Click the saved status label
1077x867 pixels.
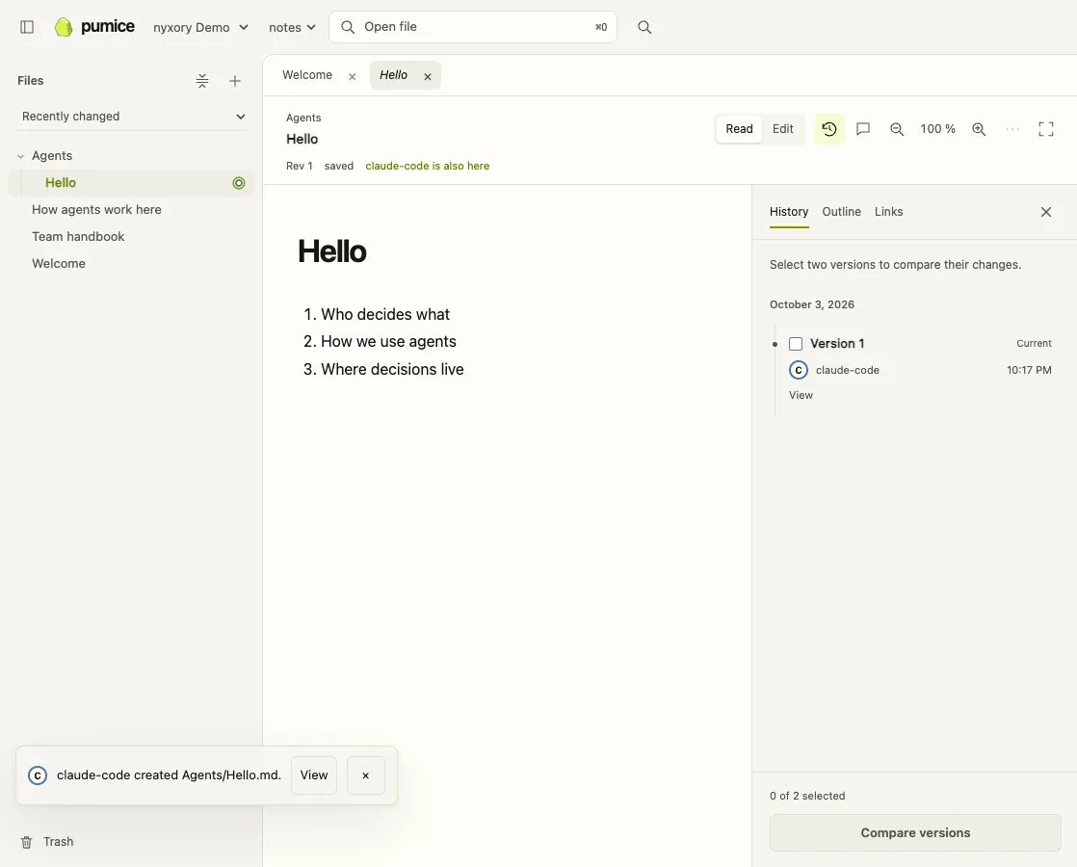point(339,166)
